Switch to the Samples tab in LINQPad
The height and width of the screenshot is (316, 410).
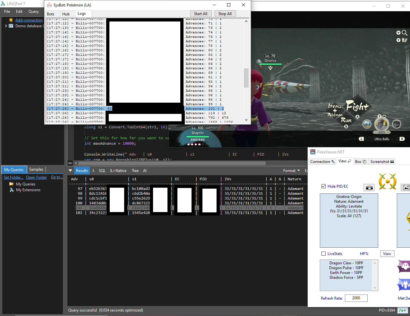tap(36, 169)
